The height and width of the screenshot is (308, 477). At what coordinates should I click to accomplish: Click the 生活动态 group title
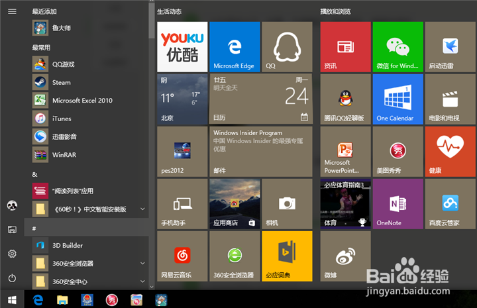tap(169, 11)
